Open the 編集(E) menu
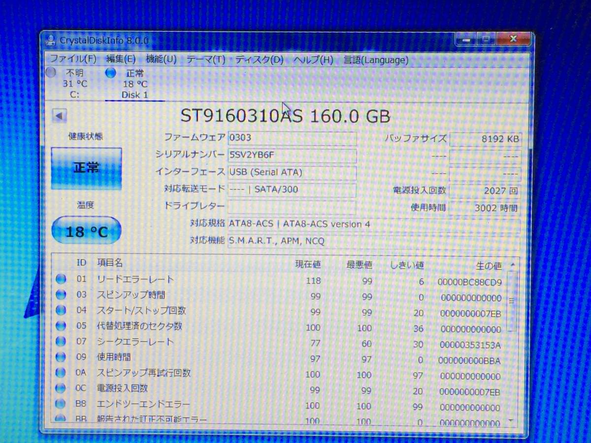591x443 pixels. pyautogui.click(x=119, y=60)
